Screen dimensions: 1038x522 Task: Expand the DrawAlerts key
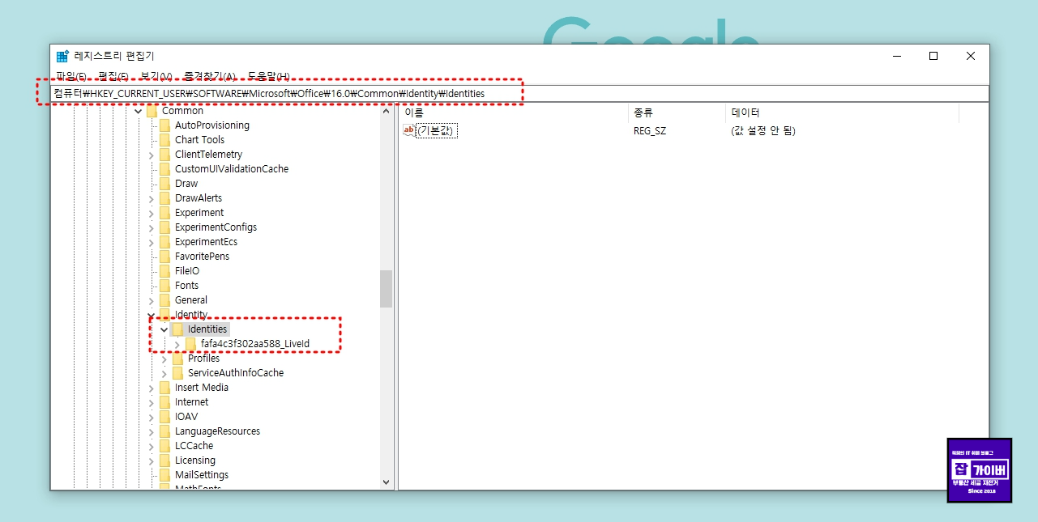[151, 198]
